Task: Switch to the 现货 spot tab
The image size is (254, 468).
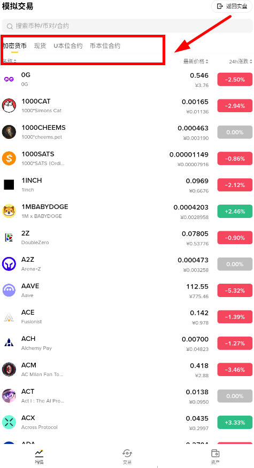Action: 40,45
